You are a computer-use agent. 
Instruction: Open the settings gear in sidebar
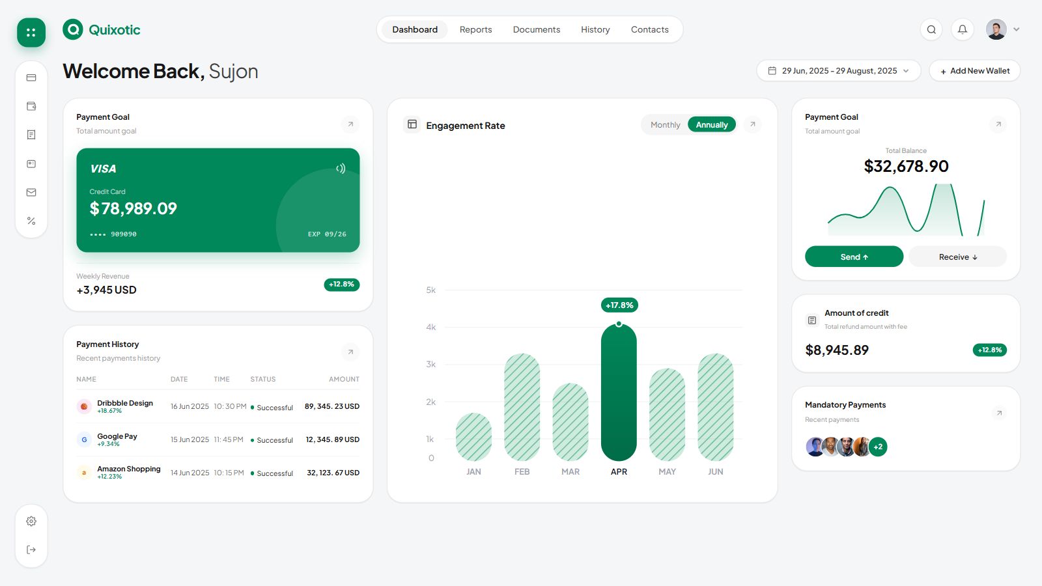pyautogui.click(x=31, y=521)
